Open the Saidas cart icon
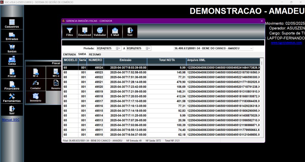This screenshot has width=305, height=162. click(x=12, y=48)
